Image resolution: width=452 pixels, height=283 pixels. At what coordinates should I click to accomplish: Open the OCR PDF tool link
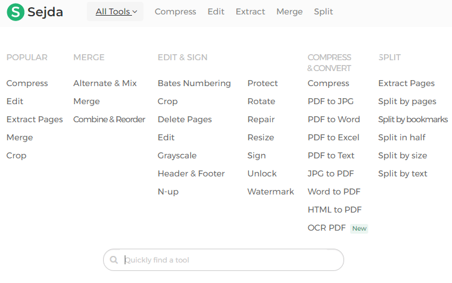click(326, 228)
